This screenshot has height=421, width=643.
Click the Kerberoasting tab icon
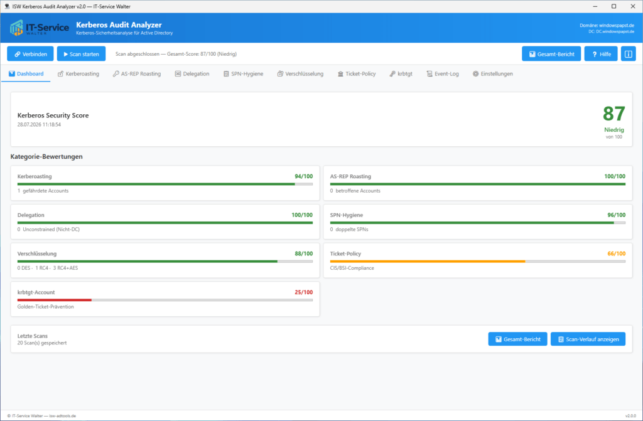pos(60,74)
